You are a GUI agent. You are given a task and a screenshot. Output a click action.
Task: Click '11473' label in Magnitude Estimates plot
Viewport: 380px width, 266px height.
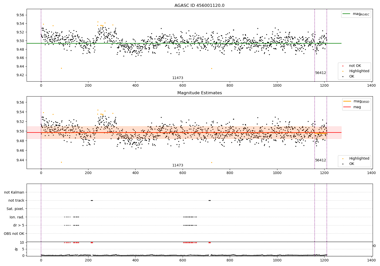[178, 165]
